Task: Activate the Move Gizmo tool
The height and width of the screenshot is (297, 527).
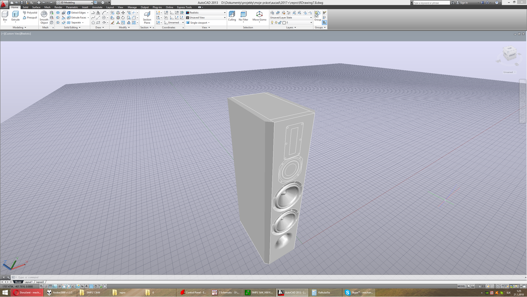Action: pos(259,16)
